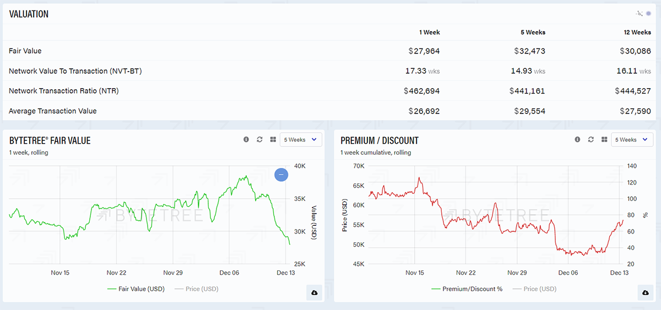Click the blue minus circle on Fair Value chart

pyautogui.click(x=281, y=175)
